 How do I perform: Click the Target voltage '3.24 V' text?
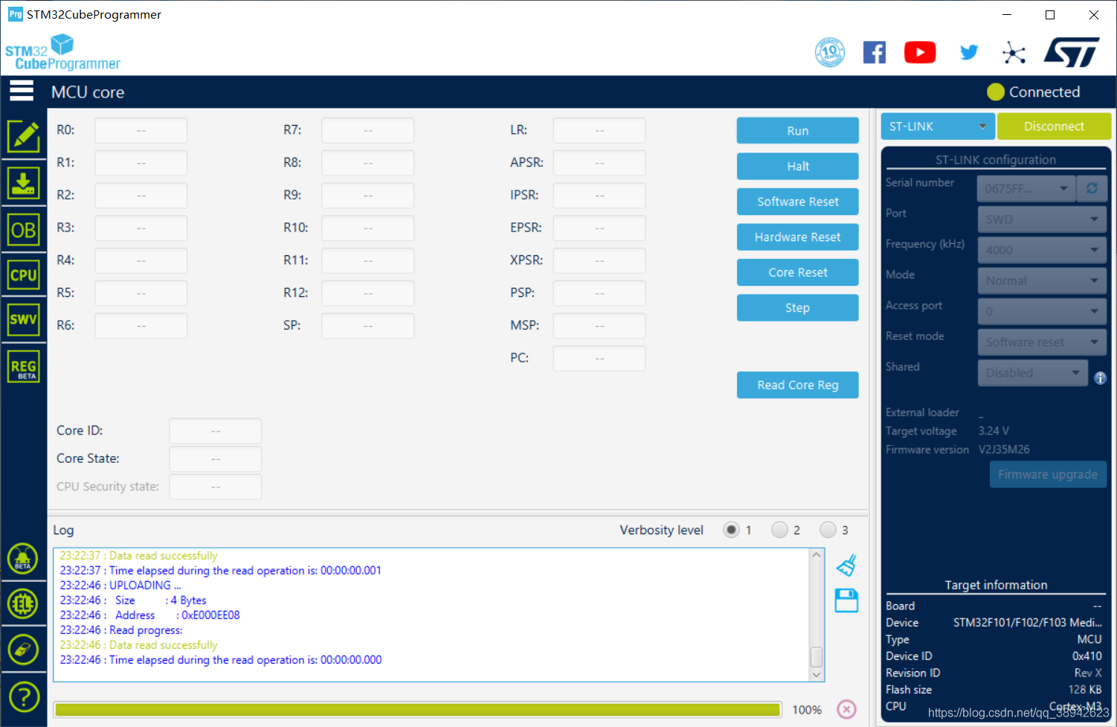[994, 431]
